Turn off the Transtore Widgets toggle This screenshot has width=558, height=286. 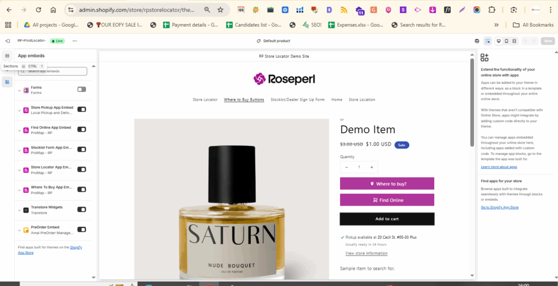tap(82, 209)
